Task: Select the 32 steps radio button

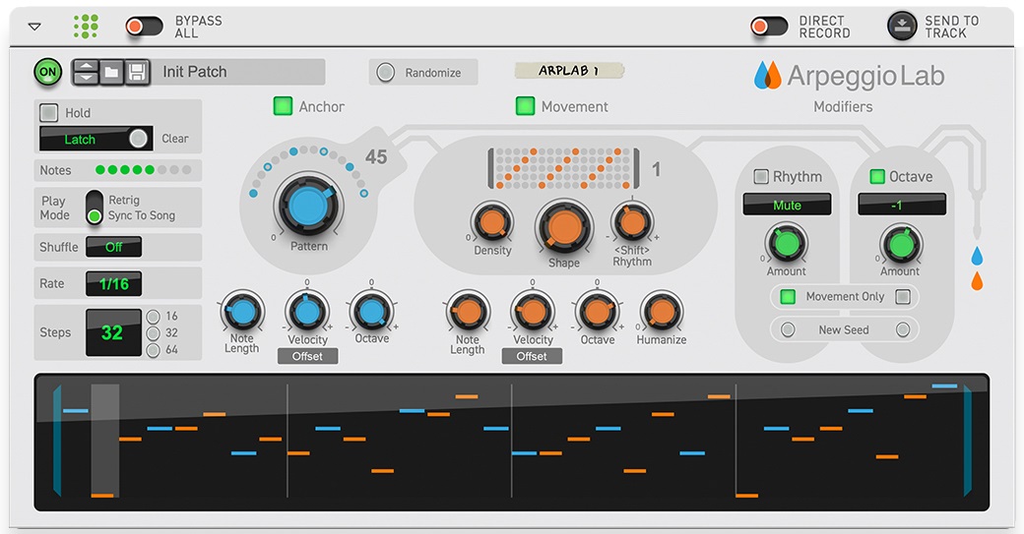Action: pos(153,333)
